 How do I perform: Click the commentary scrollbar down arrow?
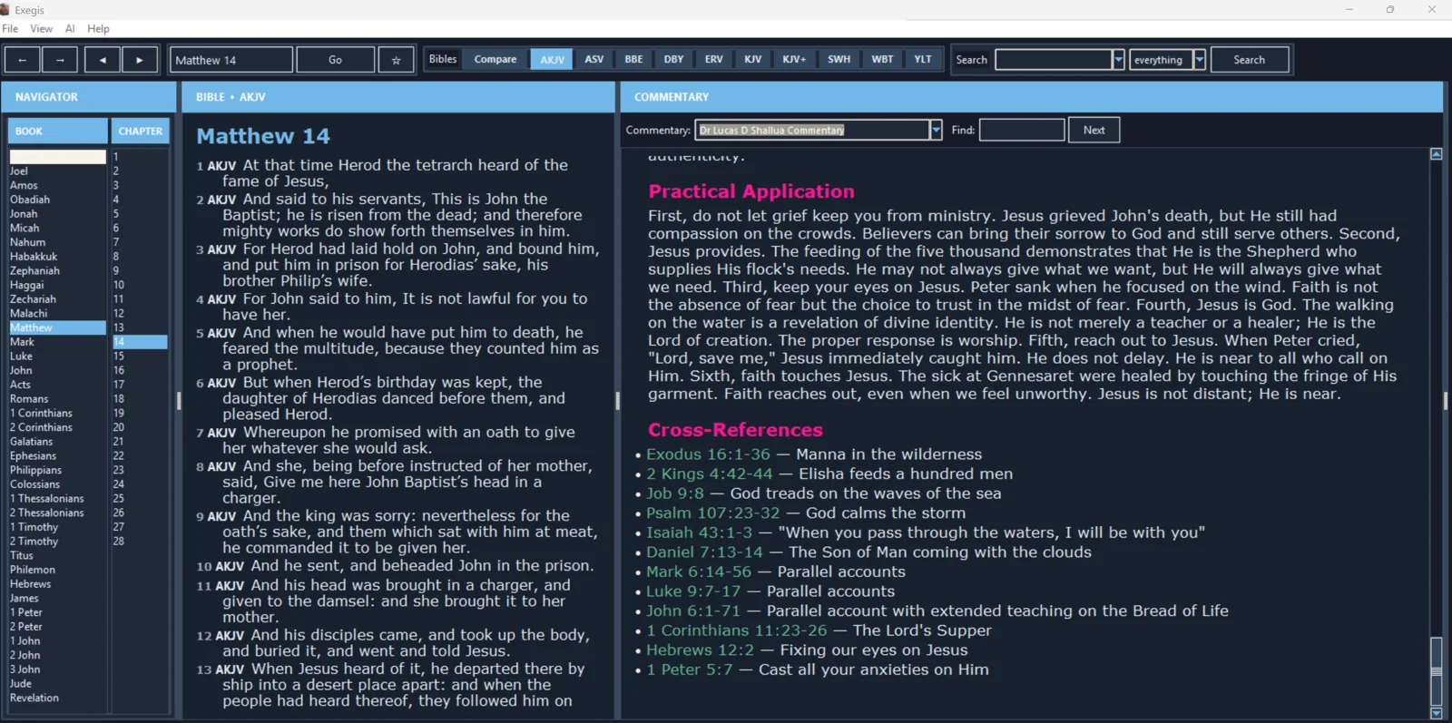coord(1436,713)
